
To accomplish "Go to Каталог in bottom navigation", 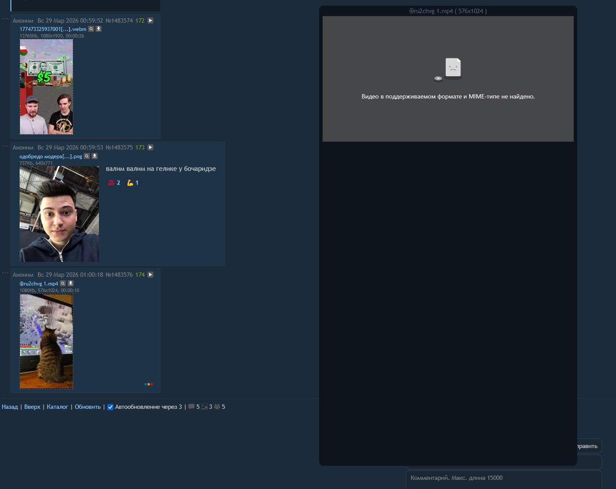I will 57,407.
